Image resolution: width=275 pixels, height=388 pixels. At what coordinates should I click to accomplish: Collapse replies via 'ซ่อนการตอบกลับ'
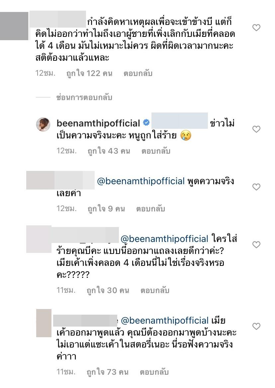84,98
